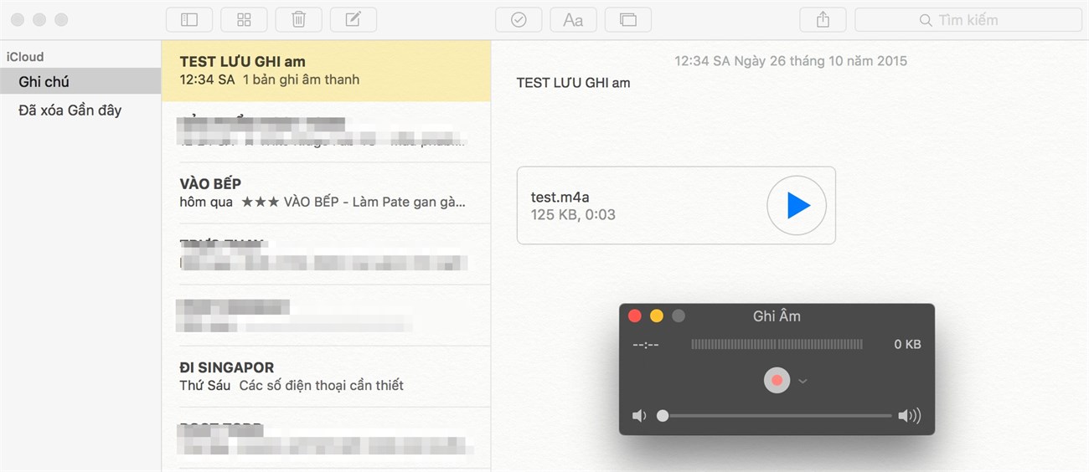Image resolution: width=1089 pixels, height=472 pixels.
Task: Open the TEST LƯU GHI am note
Action: coord(326,70)
